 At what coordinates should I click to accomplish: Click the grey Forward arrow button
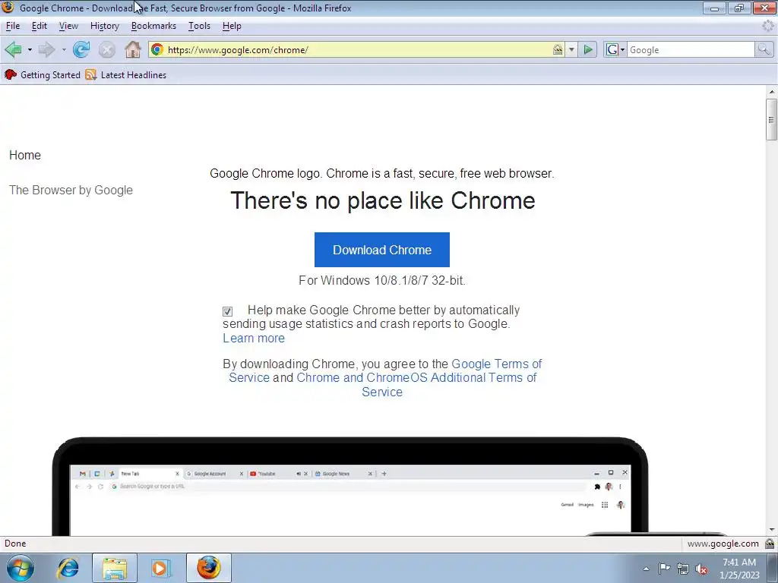[46, 49]
